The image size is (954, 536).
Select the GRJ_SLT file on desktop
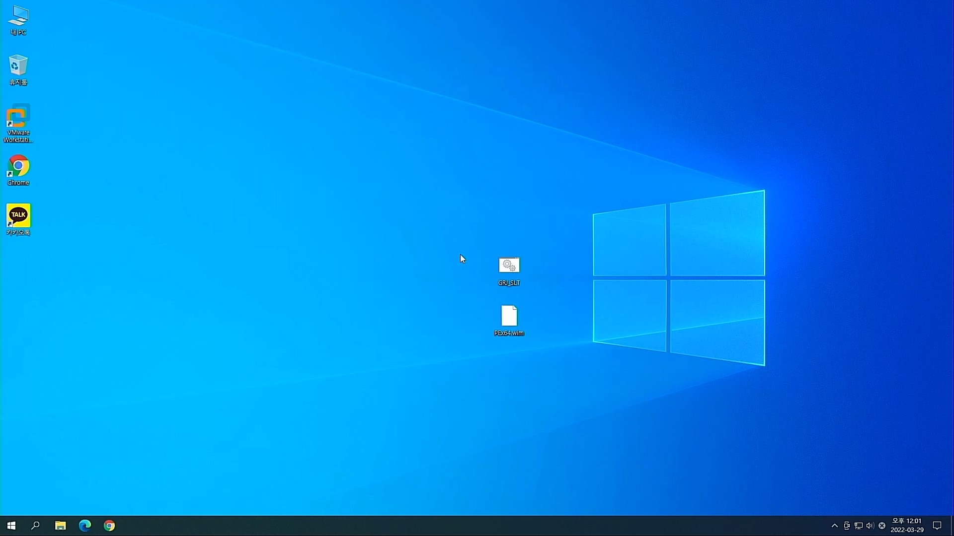[x=509, y=271]
